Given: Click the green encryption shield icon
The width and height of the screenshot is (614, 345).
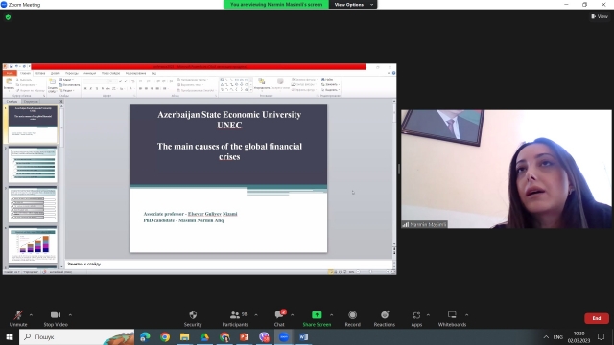Looking at the screenshot, I should (x=8, y=17).
